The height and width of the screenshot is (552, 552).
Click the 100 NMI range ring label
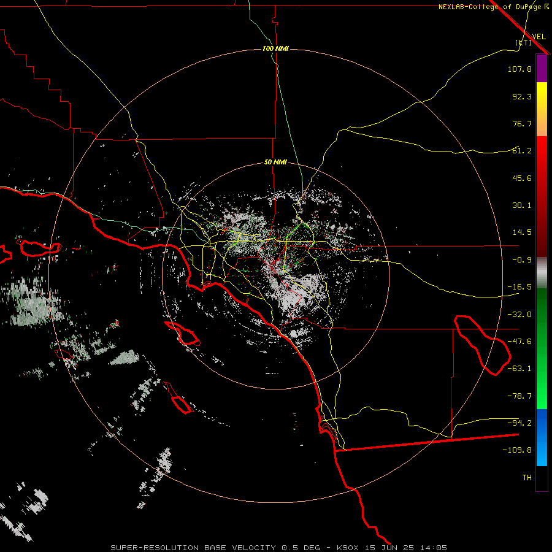tap(275, 48)
